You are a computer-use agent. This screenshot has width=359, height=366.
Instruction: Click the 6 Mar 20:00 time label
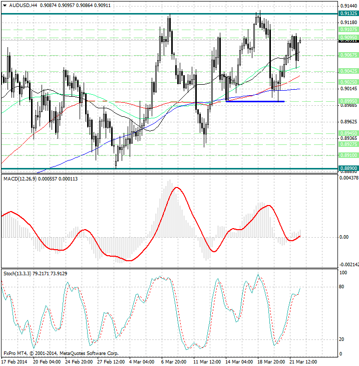175,361
